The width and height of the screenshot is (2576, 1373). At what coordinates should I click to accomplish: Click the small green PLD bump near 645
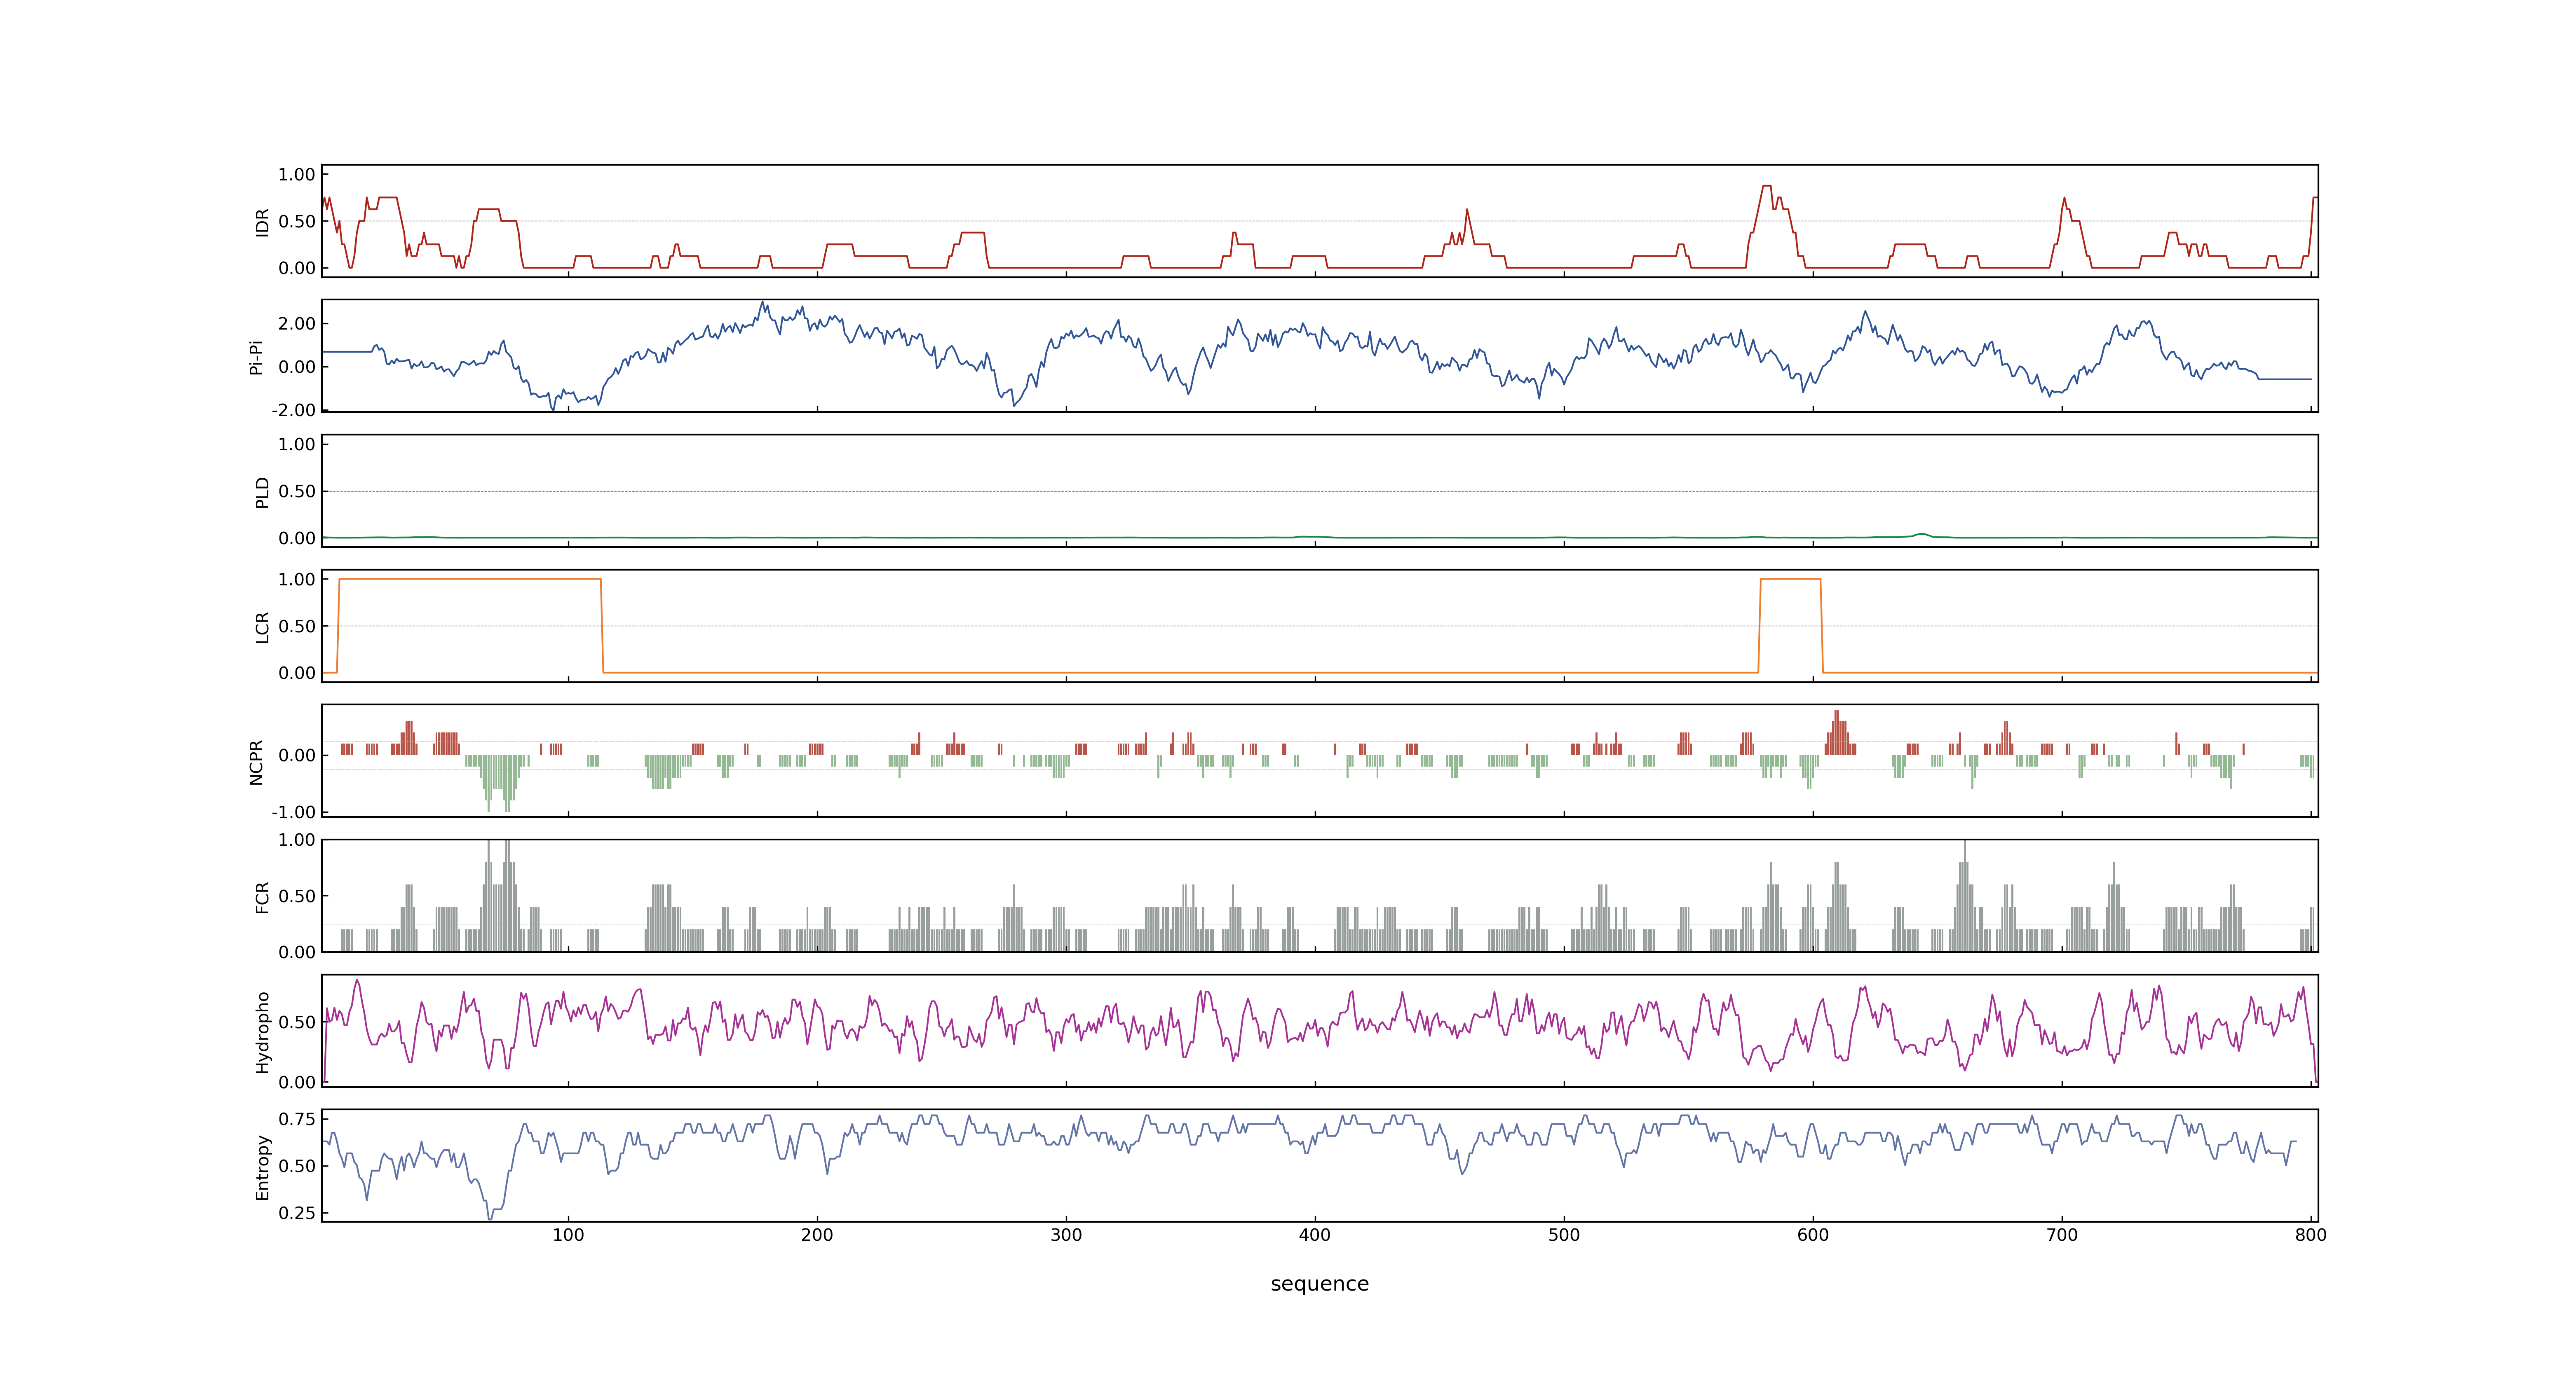pos(1921,535)
